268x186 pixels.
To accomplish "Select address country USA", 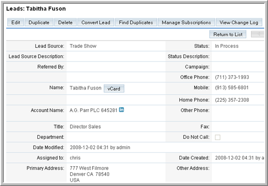I will 75,180.
